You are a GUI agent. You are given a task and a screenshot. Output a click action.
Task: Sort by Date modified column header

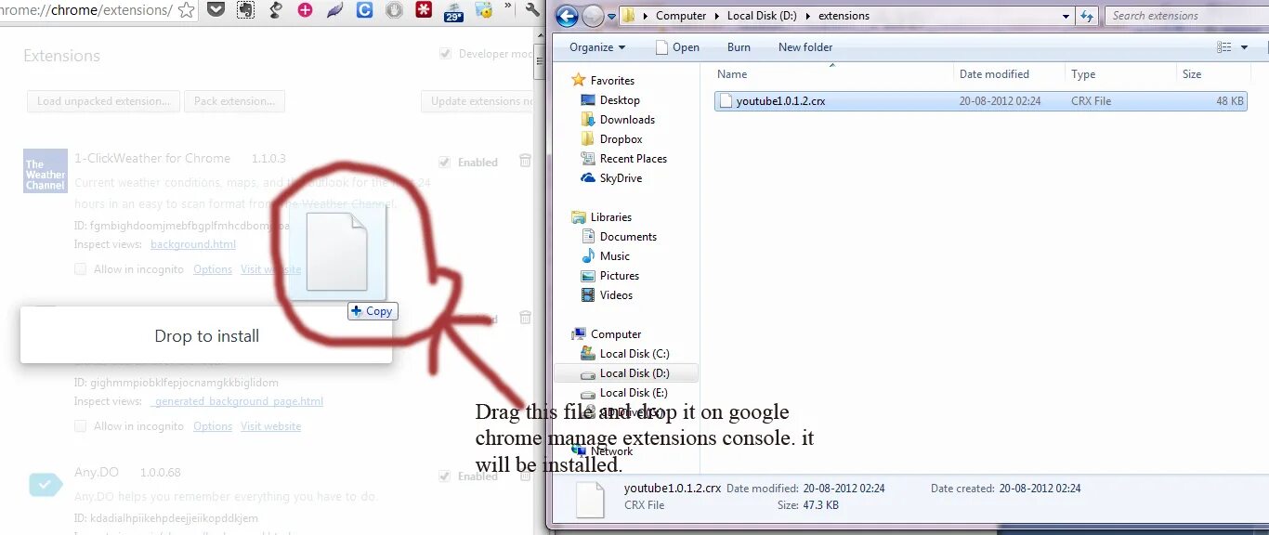pos(1010,74)
